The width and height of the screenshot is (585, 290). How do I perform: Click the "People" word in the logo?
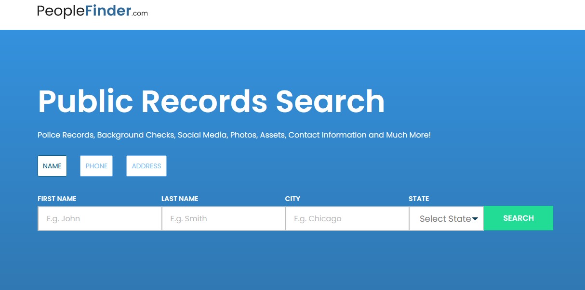pos(61,12)
